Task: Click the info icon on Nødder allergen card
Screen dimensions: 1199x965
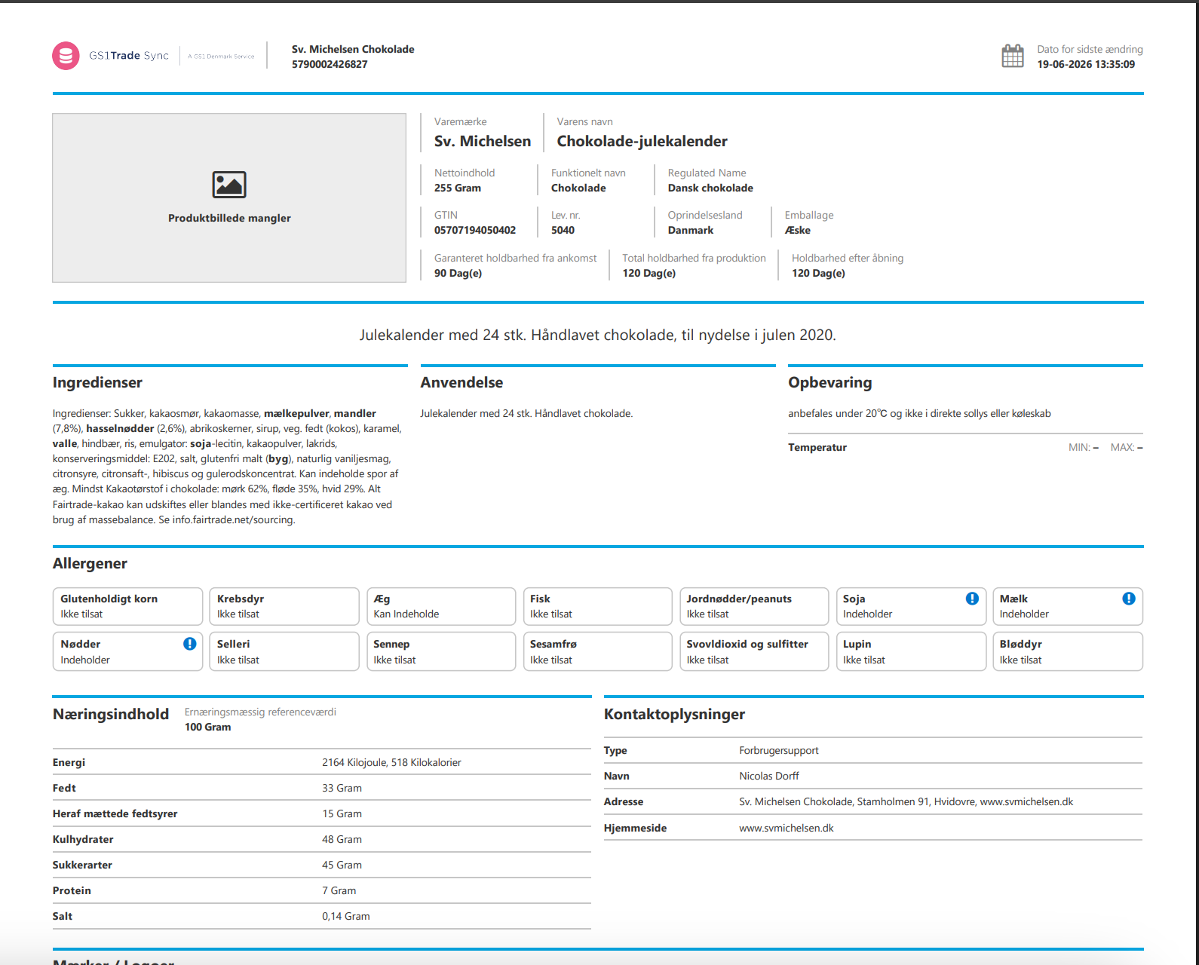Action: pyautogui.click(x=190, y=644)
